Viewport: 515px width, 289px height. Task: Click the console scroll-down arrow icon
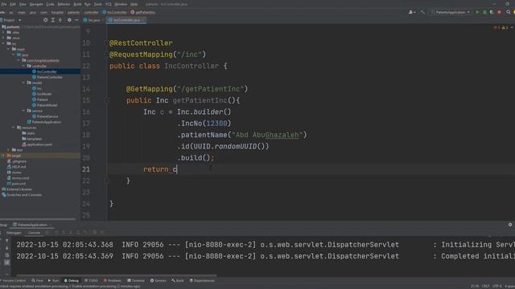(7, 248)
